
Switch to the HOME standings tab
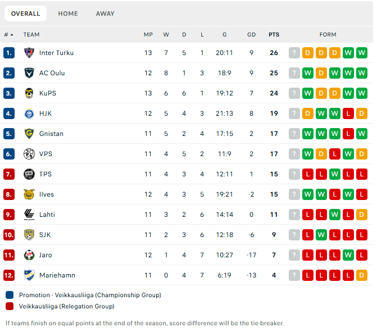68,13
